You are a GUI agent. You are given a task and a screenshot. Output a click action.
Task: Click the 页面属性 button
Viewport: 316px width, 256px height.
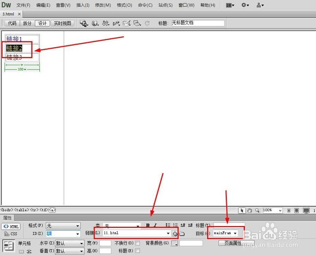click(x=233, y=243)
